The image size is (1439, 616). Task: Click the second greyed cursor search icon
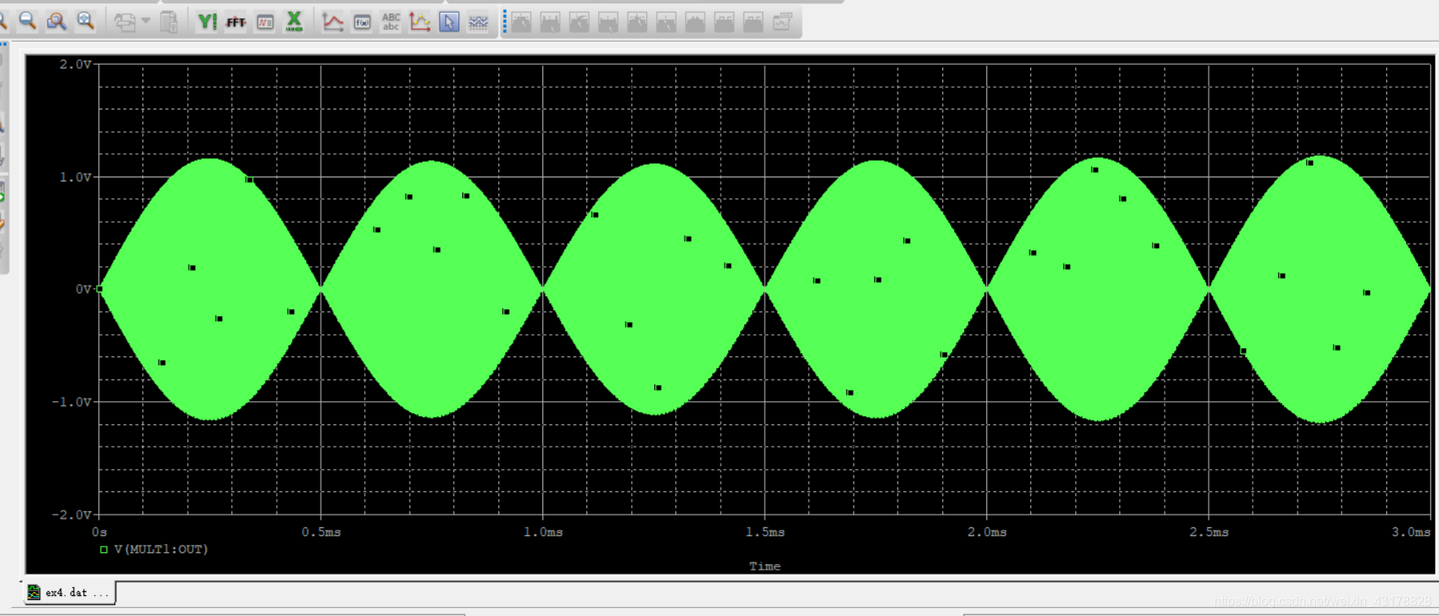point(550,22)
